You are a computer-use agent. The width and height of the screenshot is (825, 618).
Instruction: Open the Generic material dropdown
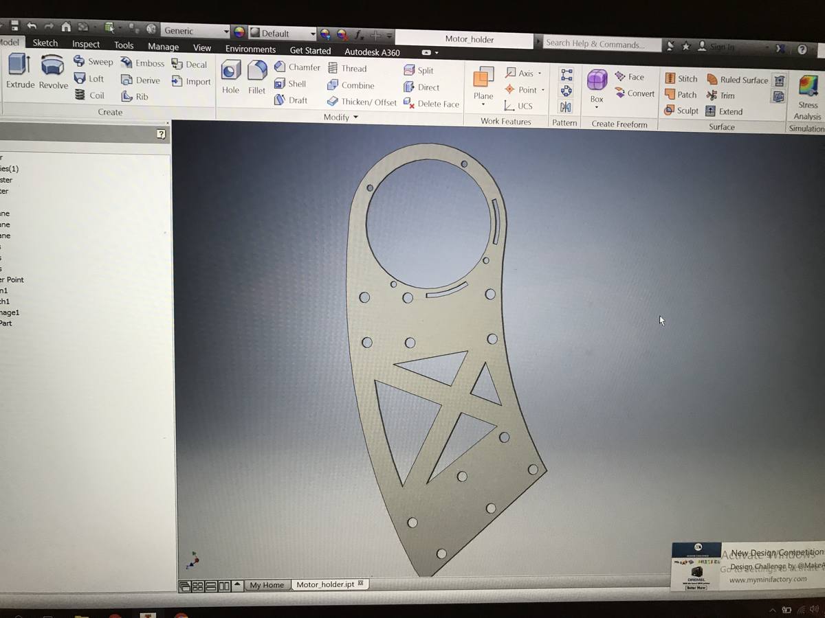pyautogui.click(x=195, y=31)
